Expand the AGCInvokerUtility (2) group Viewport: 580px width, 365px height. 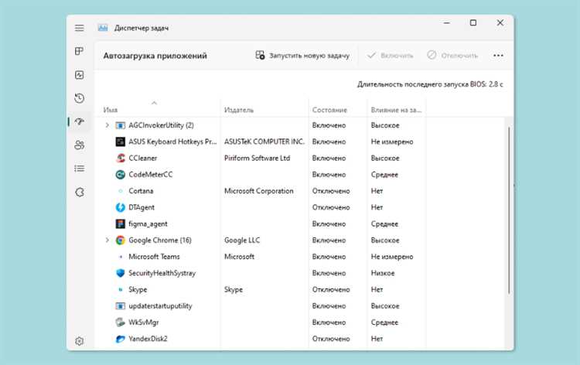coord(107,125)
